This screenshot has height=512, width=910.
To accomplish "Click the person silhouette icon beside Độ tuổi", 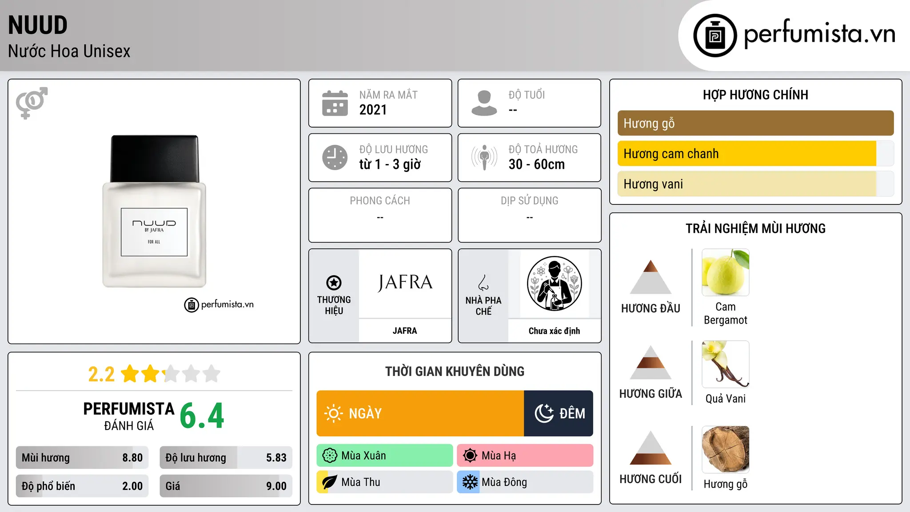I will pos(484,103).
